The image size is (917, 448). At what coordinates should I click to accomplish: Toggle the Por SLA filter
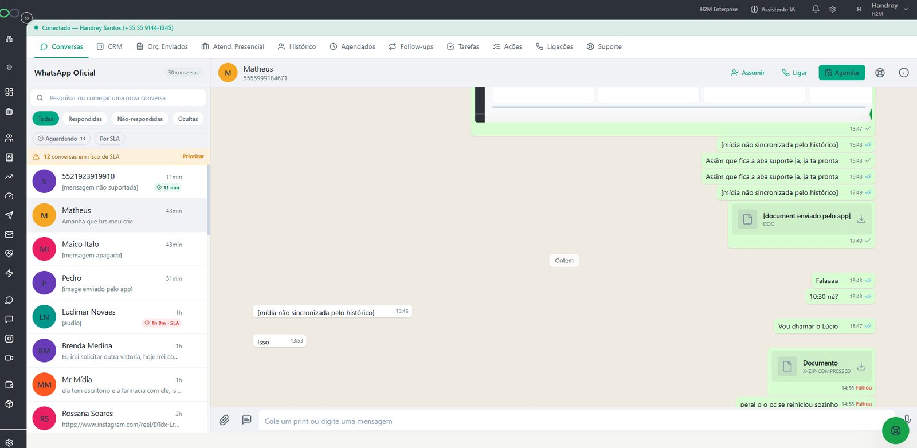pos(109,139)
